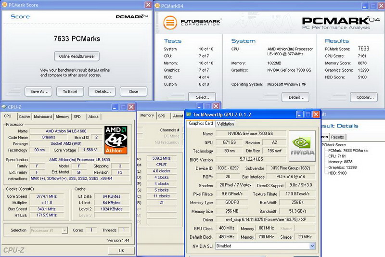Click the Core Voltage value 1.568 V

pyautogui.click(x=90, y=150)
